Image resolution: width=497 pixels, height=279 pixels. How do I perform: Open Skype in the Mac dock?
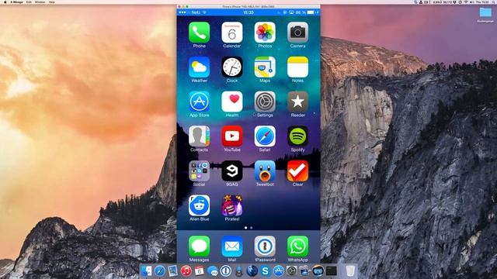[266, 271]
